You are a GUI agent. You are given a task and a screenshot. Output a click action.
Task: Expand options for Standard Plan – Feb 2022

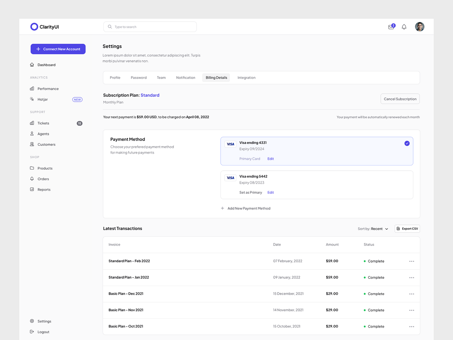point(411,261)
